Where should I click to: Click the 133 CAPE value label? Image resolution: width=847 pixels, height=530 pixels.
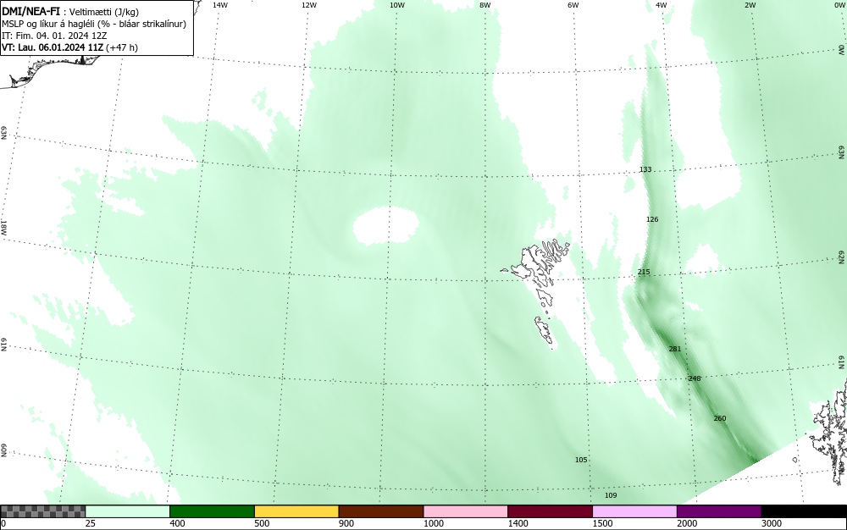tap(645, 169)
